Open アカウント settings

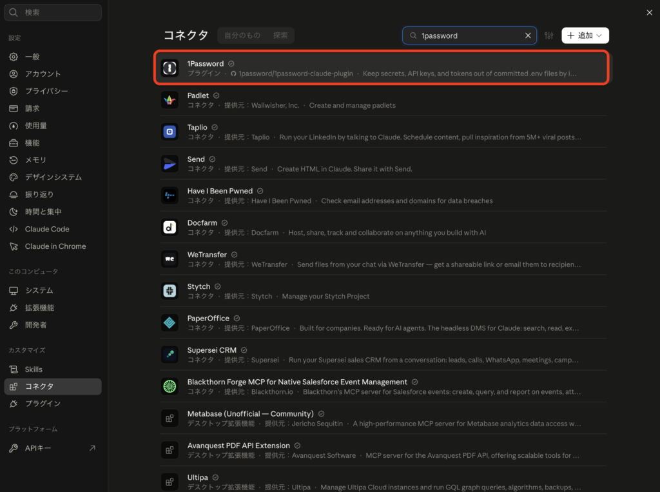[53, 74]
